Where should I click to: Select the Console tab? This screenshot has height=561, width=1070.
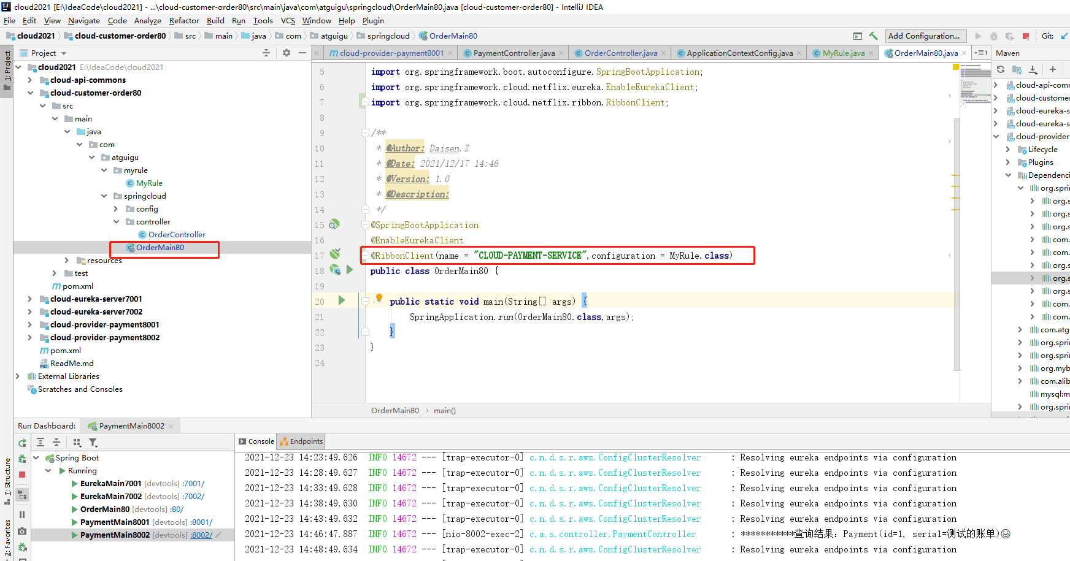256,441
